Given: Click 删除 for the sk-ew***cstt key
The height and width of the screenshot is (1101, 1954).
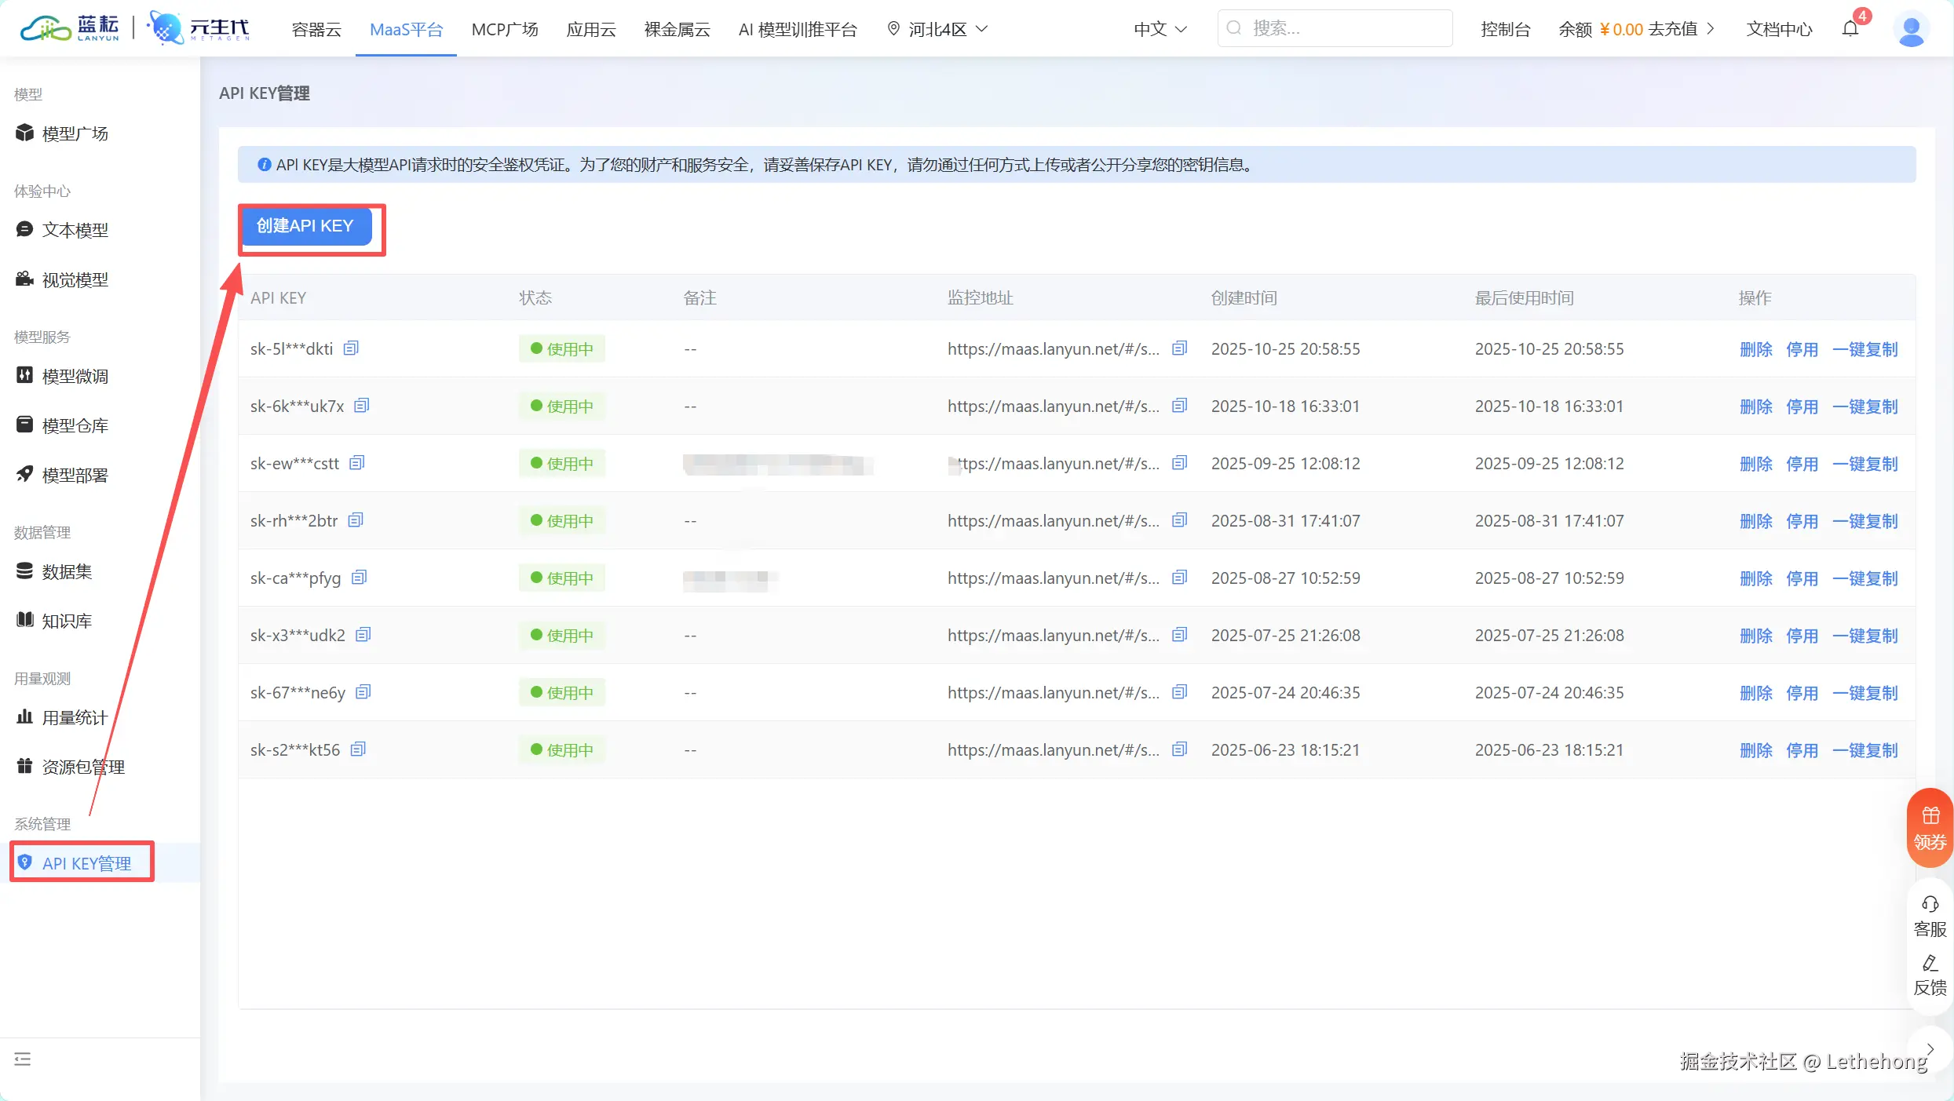Looking at the screenshot, I should [1755, 464].
